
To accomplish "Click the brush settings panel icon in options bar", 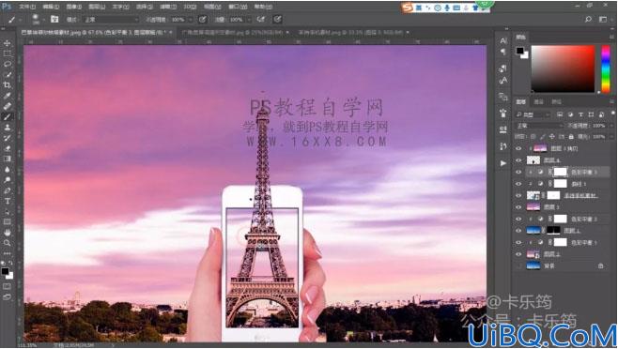I will (54, 20).
